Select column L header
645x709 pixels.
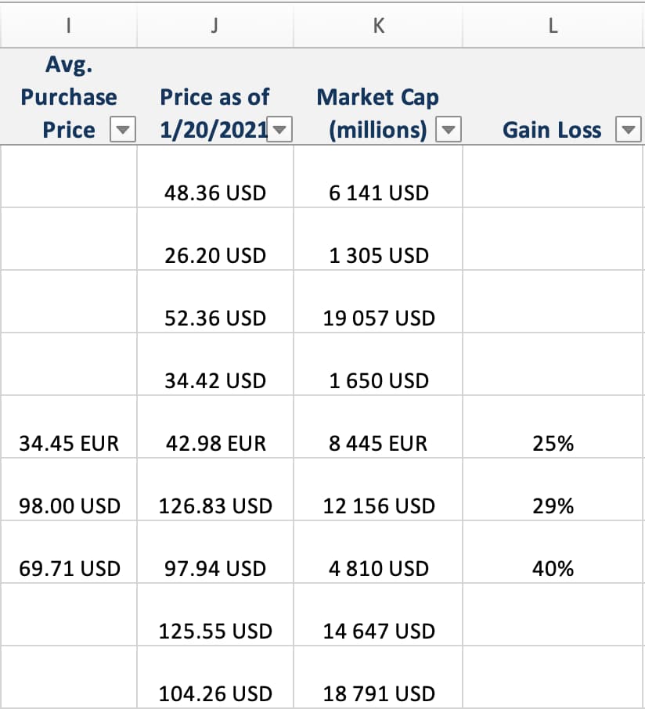pos(553,26)
